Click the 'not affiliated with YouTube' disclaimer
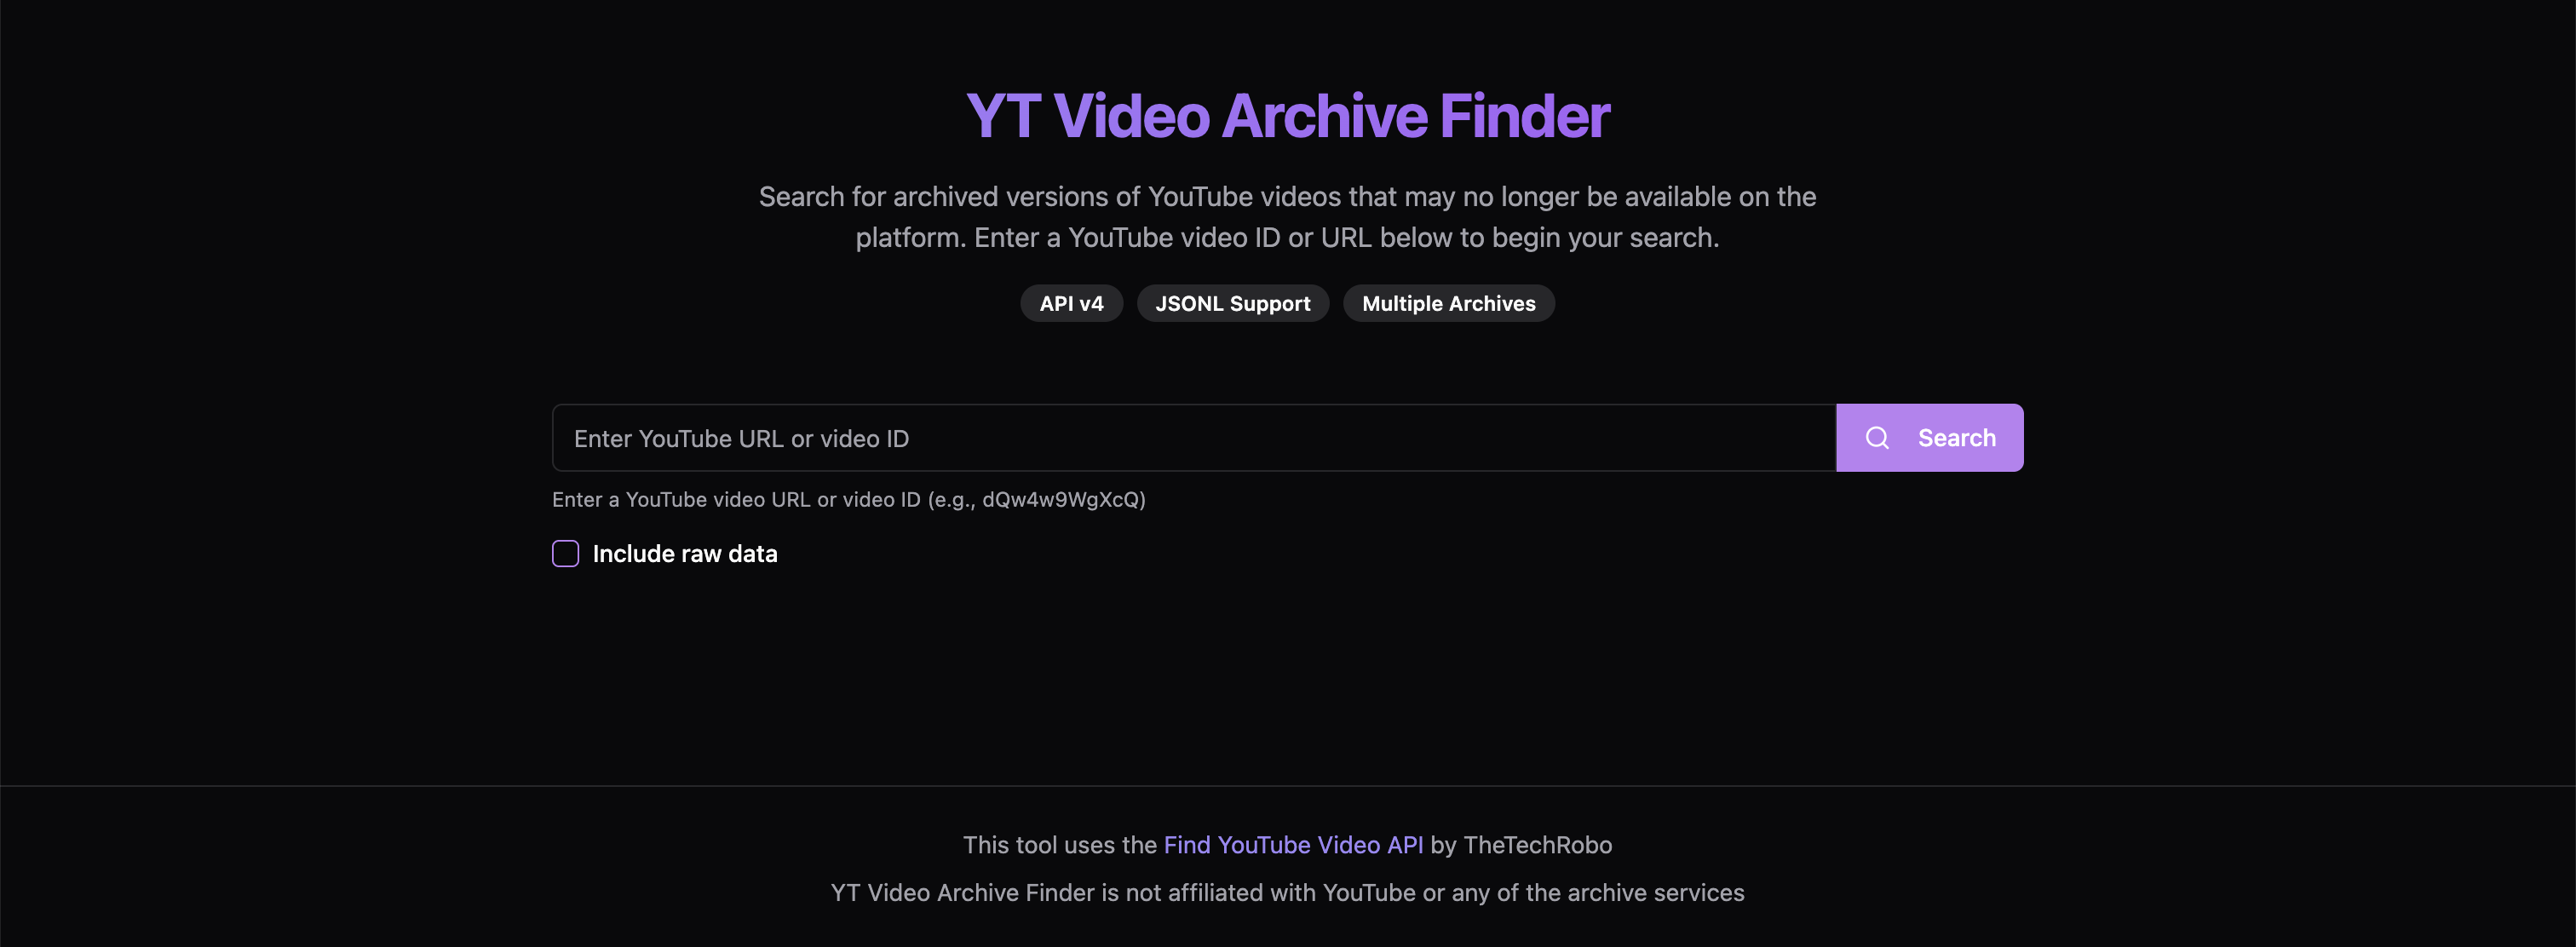This screenshot has width=2576, height=947. [x=1287, y=893]
